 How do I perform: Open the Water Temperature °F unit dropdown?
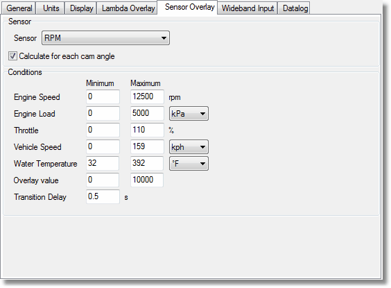[189, 164]
